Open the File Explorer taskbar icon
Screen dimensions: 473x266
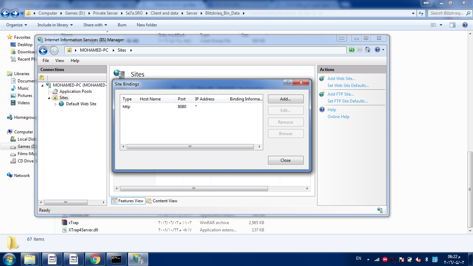tap(30, 259)
